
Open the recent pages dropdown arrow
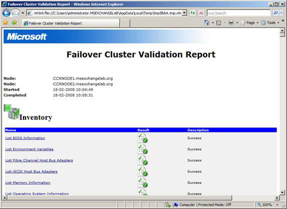[23, 13]
